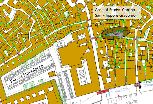The image size is (153, 104).
Task: Click the upper black dot near waterfront
Action: [x=140, y=83]
